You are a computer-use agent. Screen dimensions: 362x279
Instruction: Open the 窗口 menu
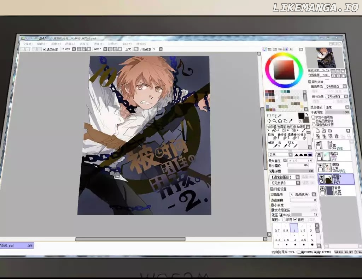point(127,43)
